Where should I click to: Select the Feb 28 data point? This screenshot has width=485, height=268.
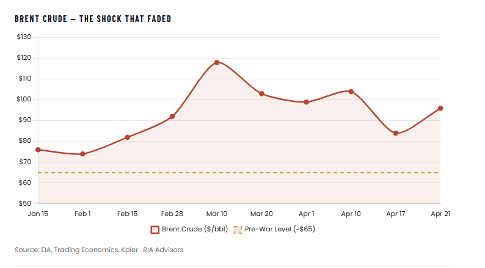pos(172,117)
